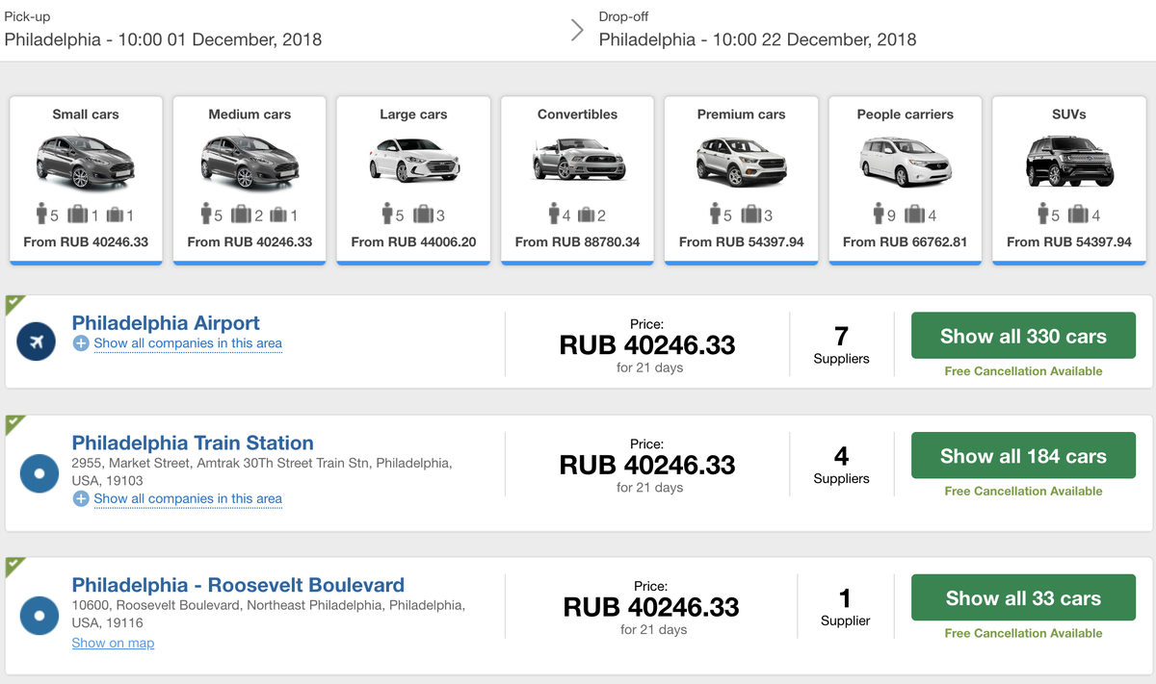Screen dimensions: 1156x684
Task: Click plus icon under Philadelphia Train Station address
Action: click(81, 498)
